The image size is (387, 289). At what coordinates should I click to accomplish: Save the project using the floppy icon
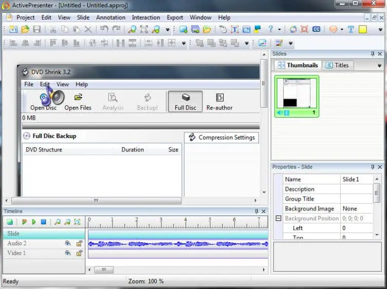click(37, 29)
